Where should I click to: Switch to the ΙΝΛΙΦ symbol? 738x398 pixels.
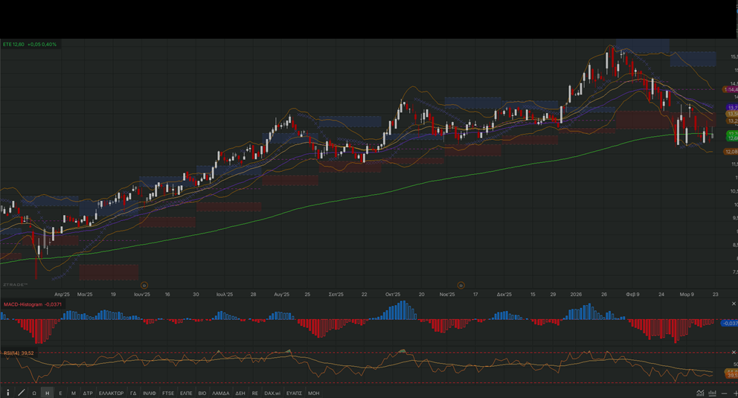150,393
